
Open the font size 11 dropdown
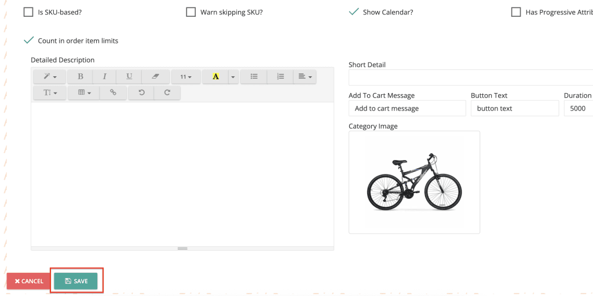(x=186, y=76)
